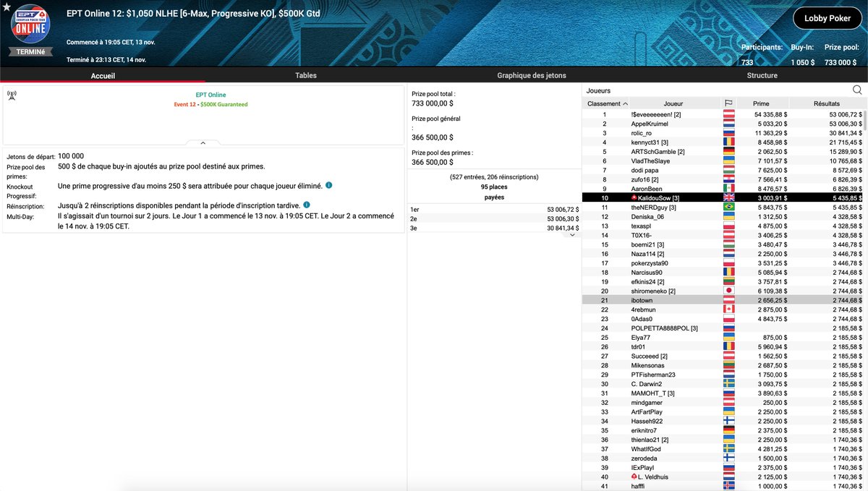Toggle sort arrow on Classement column
Viewport: 868px width, 491px height.
[x=625, y=103]
